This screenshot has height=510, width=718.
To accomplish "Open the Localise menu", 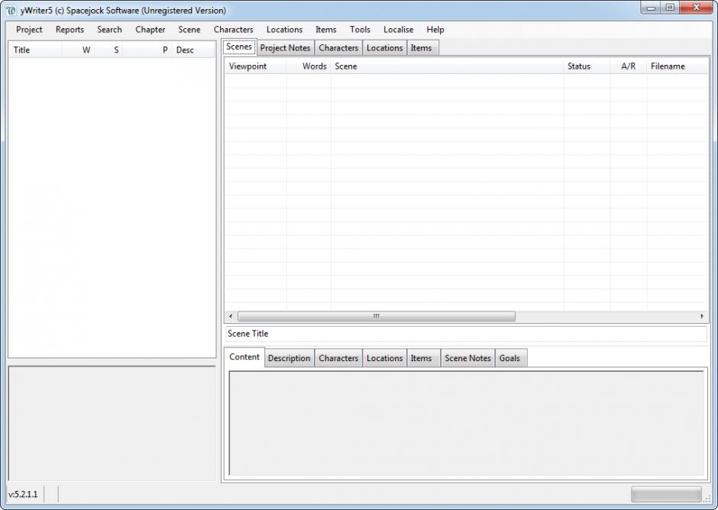I will coord(399,29).
